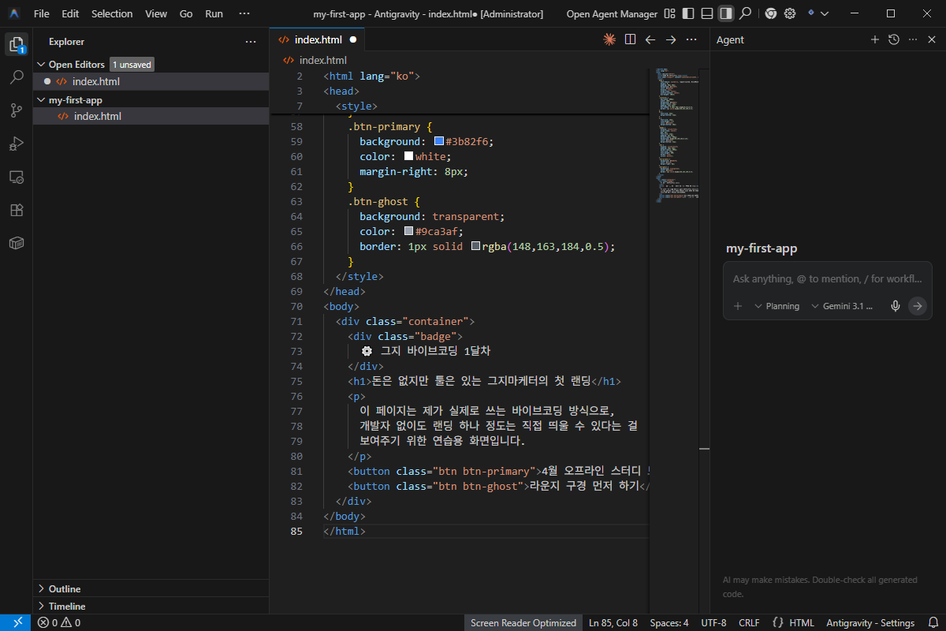Open the Chrome browser icon in title bar
This screenshot has height=631, width=946.
pyautogui.click(x=770, y=13)
